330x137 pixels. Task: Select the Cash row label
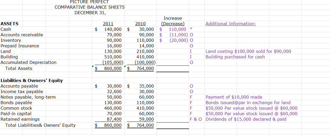[6, 29]
